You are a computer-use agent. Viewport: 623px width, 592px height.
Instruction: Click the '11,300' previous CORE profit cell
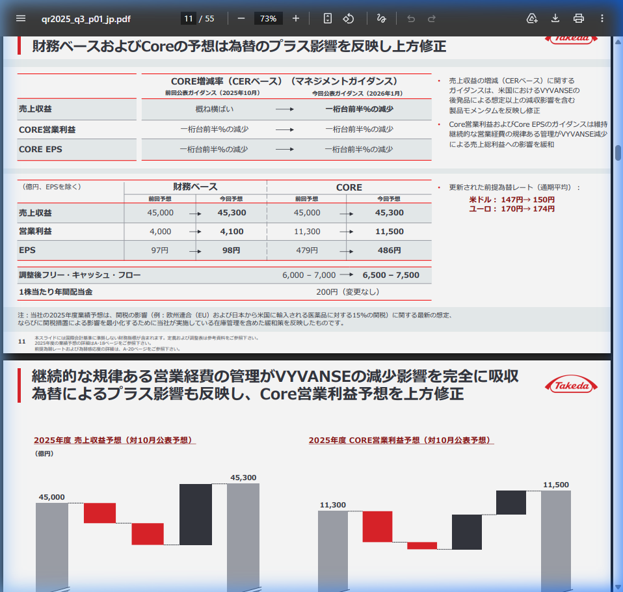307,232
